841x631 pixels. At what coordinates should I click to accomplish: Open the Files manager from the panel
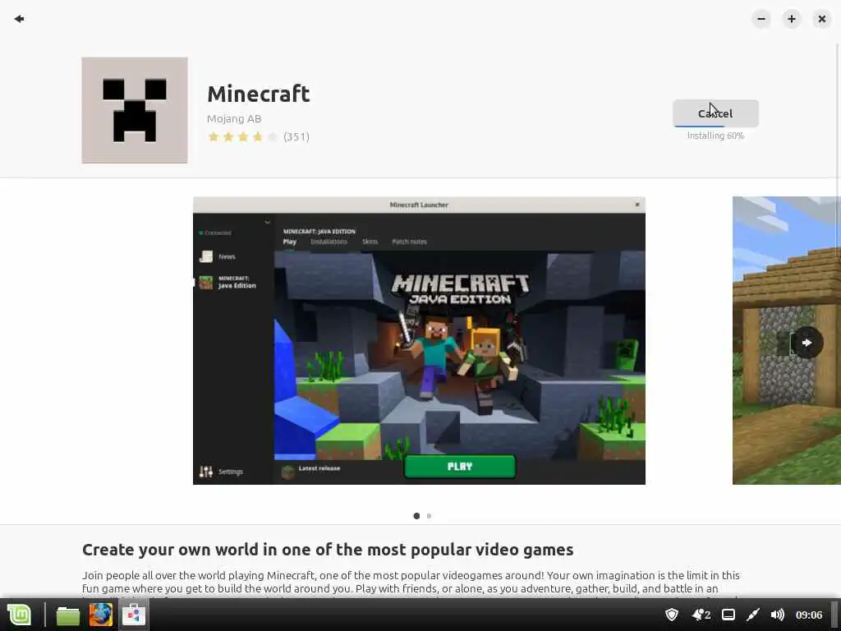tap(68, 615)
